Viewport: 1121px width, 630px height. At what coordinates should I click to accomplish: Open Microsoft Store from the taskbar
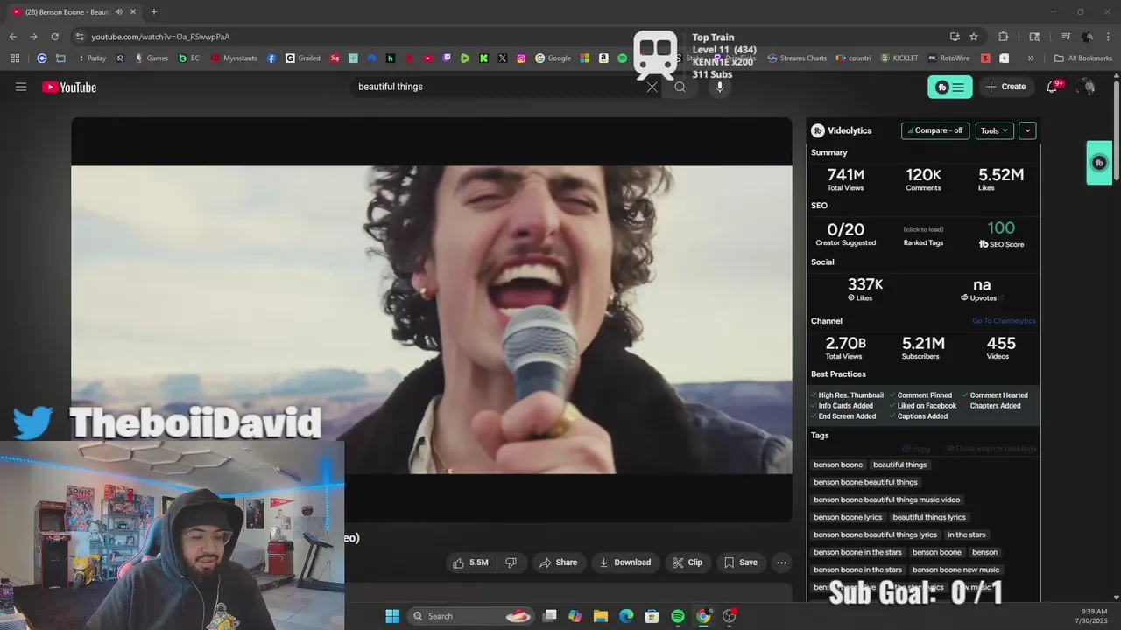[652, 616]
